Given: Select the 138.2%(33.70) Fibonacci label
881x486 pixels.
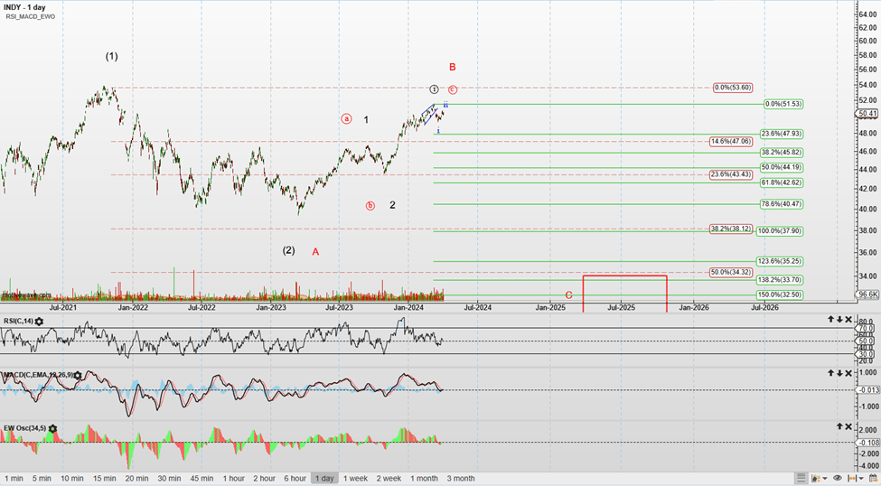Looking at the screenshot, I should point(779,280).
